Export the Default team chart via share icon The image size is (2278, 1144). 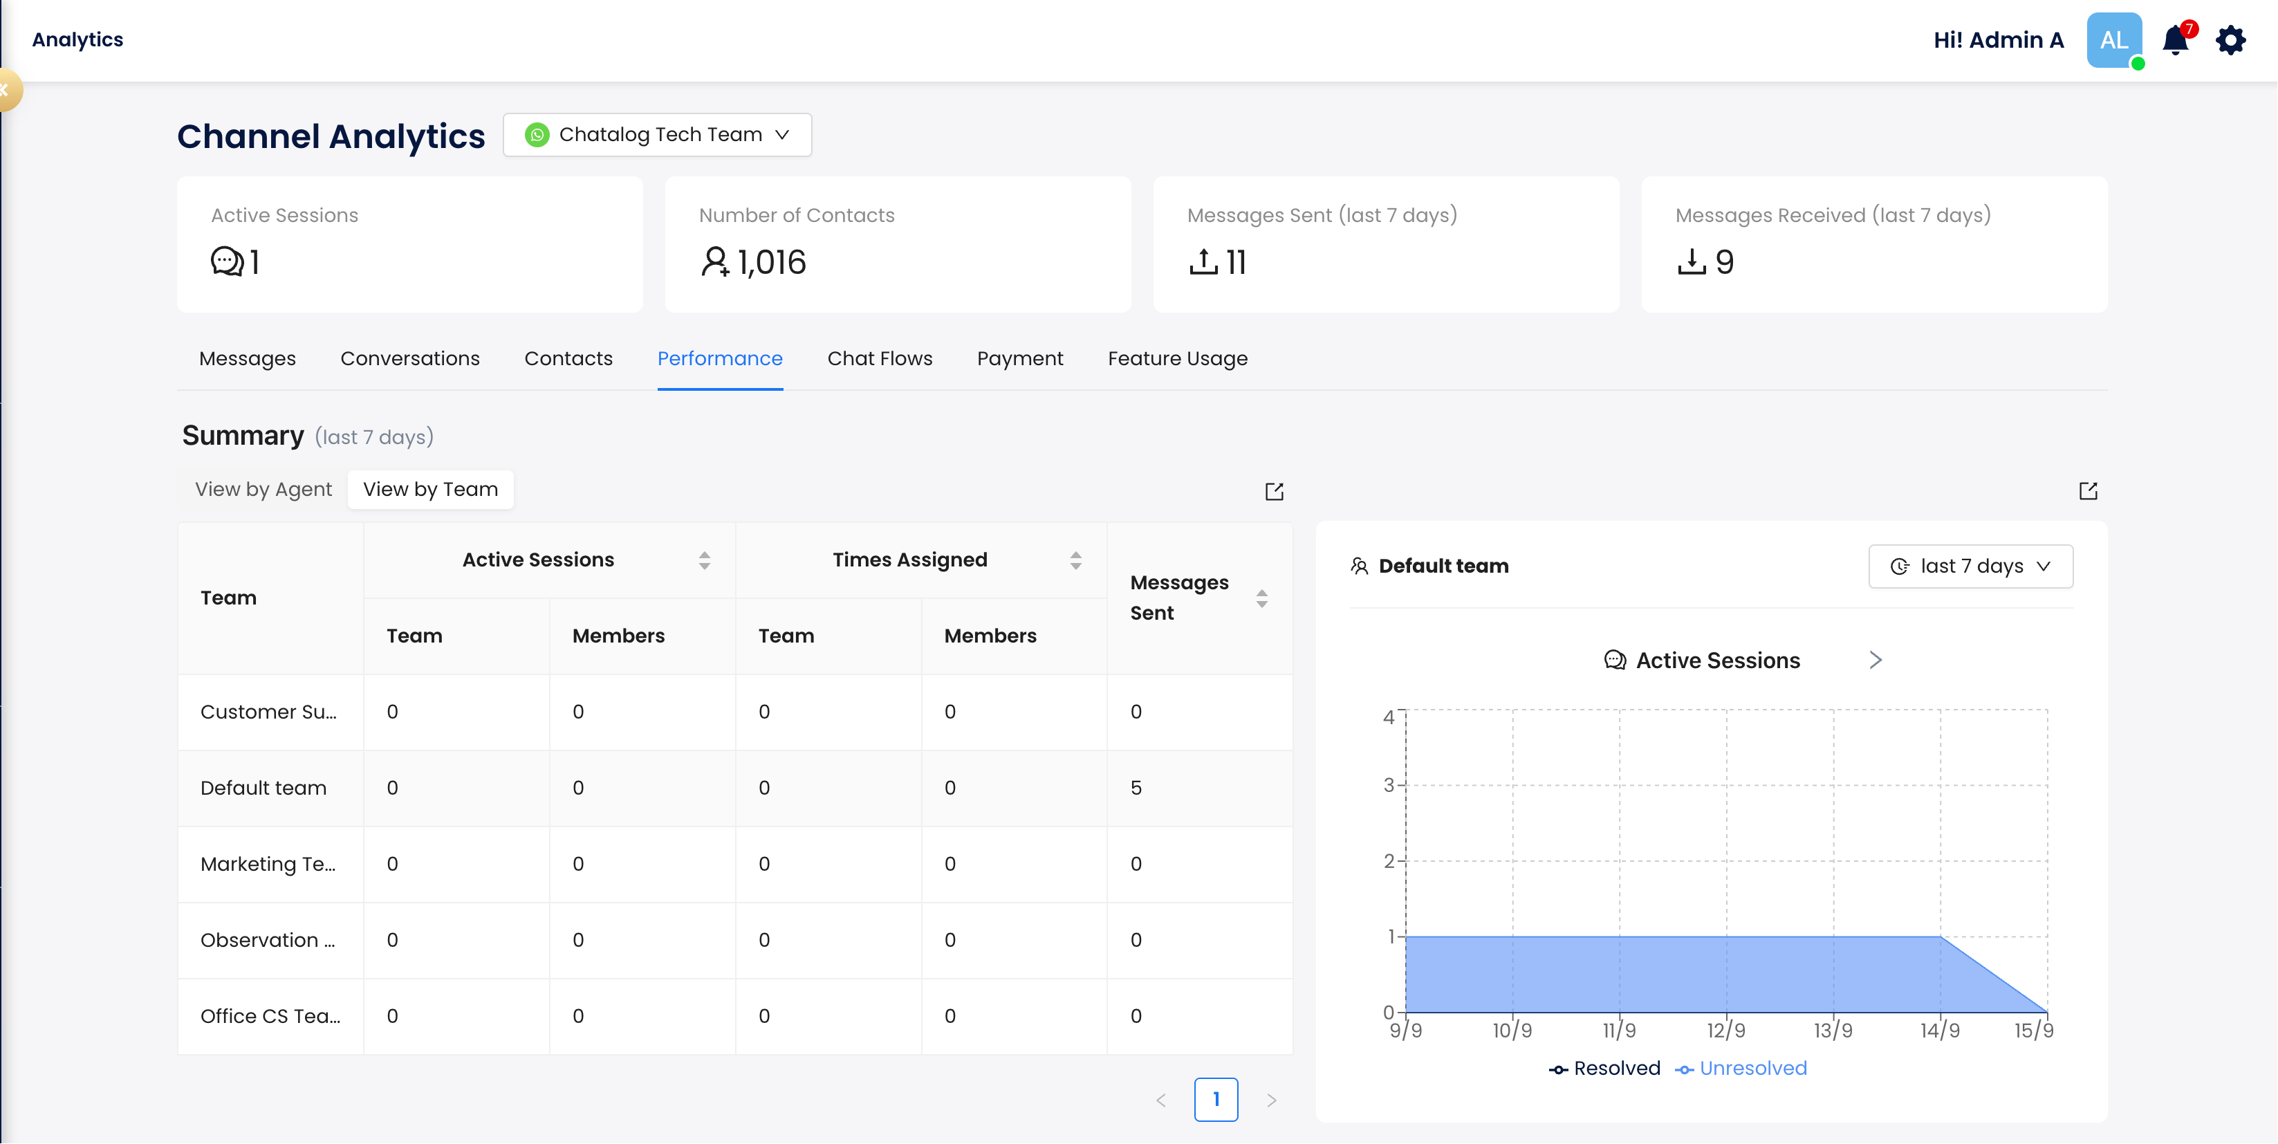[2088, 491]
